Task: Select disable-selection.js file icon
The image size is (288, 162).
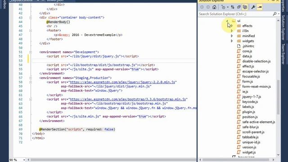Action: coord(238,61)
